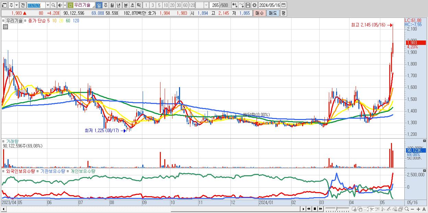Select the 일 daily period tab
Screen dimensions: 428x213
(x=99, y=5)
